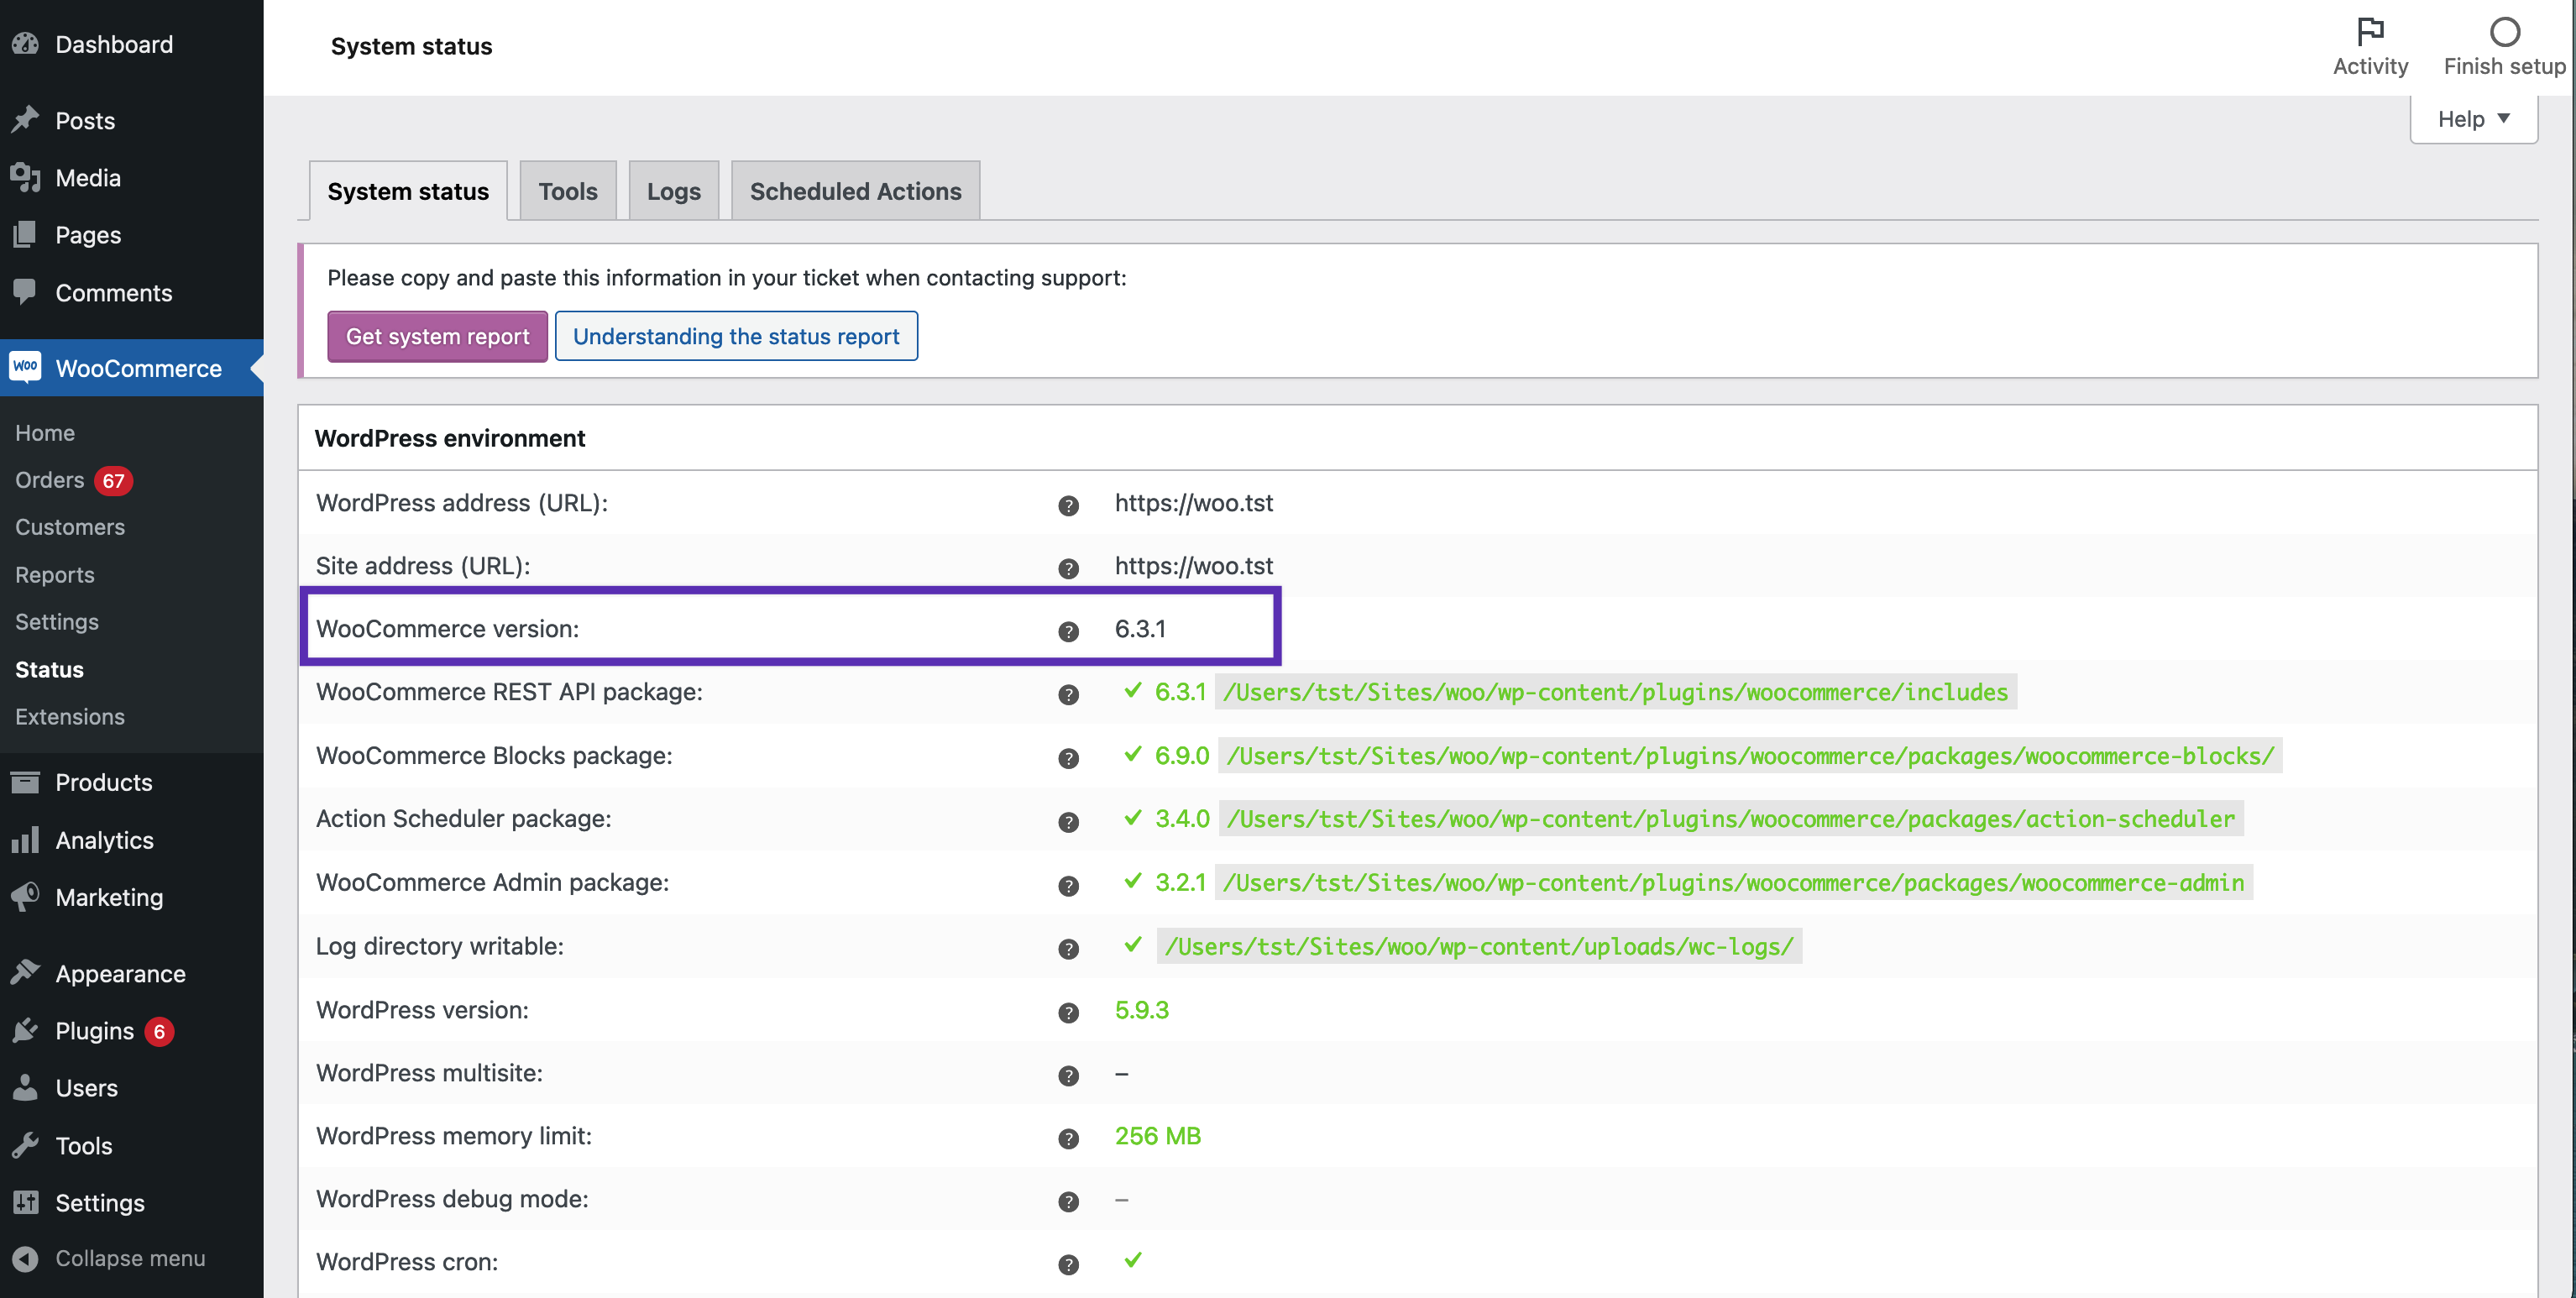2576x1298 pixels.
Task: Switch to the Scheduled Actions tab
Action: tap(855, 190)
